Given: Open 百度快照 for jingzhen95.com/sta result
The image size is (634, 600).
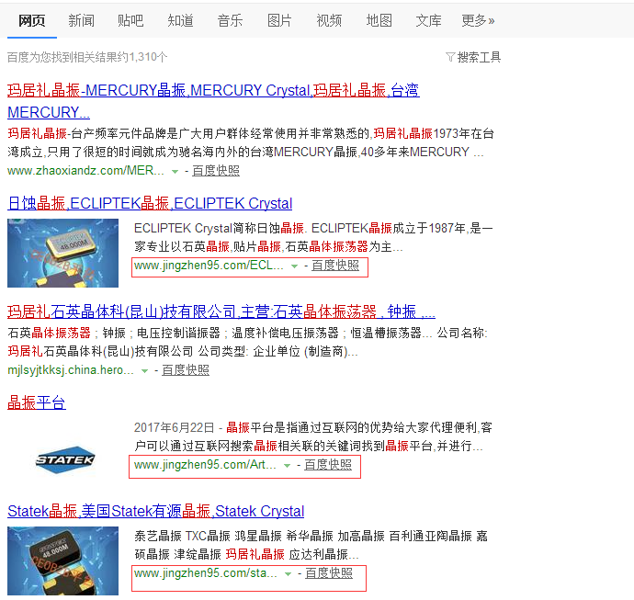Looking at the screenshot, I should (329, 573).
